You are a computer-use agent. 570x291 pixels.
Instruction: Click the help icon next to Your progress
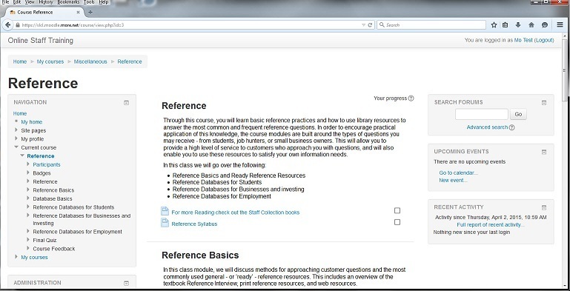[411, 98]
